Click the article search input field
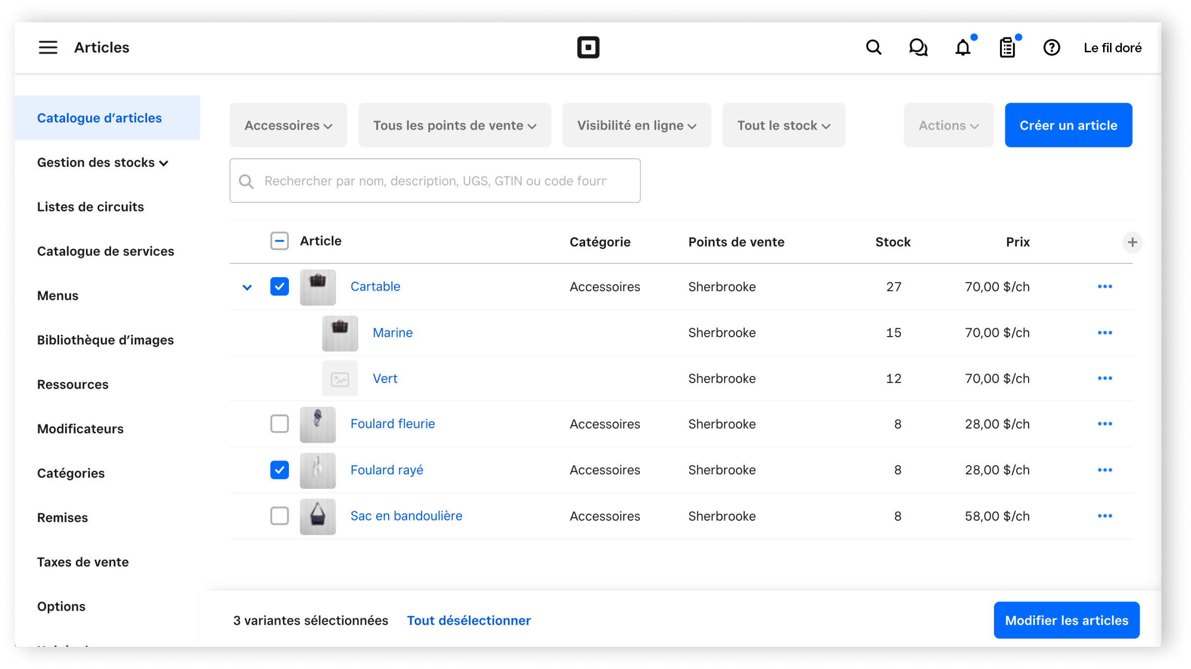This screenshot has width=1191, height=669. (435, 181)
